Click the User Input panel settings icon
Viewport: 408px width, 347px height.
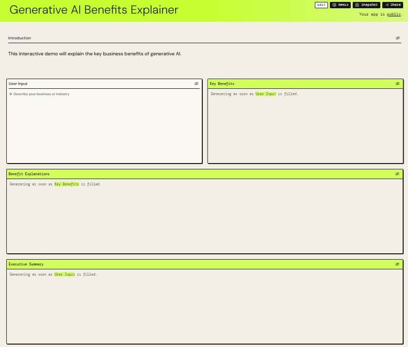[x=196, y=83]
